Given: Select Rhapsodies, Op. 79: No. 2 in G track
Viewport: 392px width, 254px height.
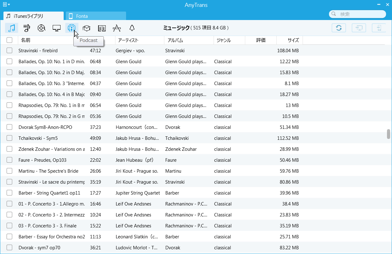Looking at the screenshot, I should pyautogui.click(x=52, y=116).
